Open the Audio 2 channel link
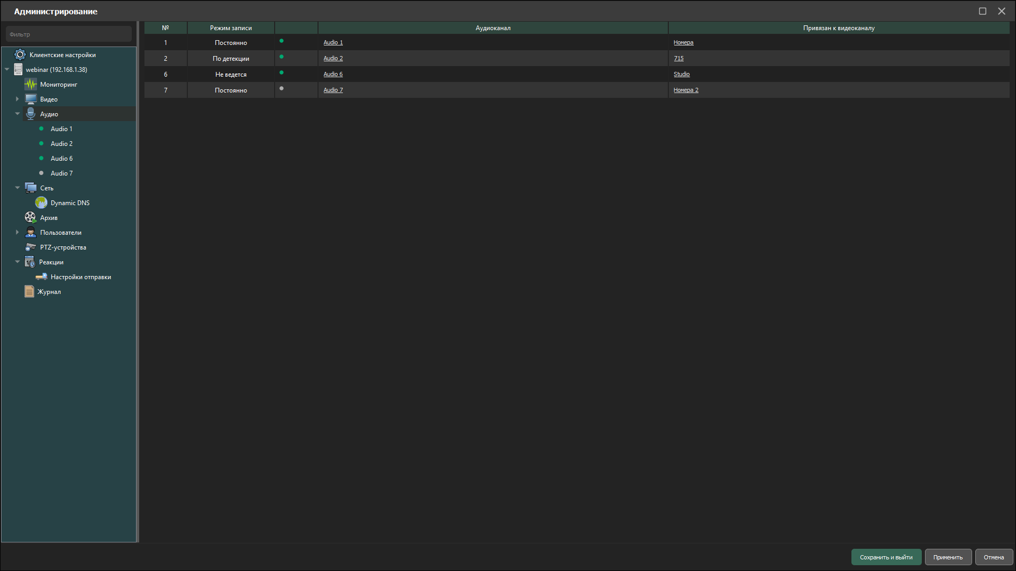Screen dimensions: 1016x571 click(333, 59)
